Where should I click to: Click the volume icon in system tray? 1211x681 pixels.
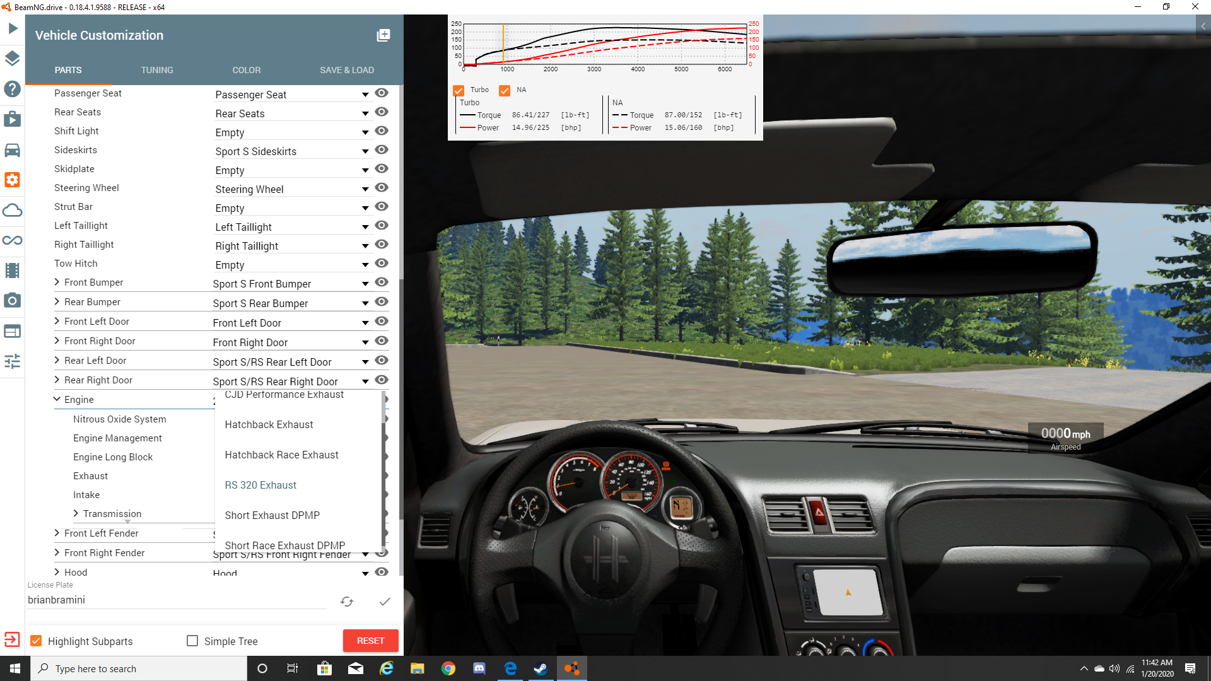click(x=1114, y=668)
